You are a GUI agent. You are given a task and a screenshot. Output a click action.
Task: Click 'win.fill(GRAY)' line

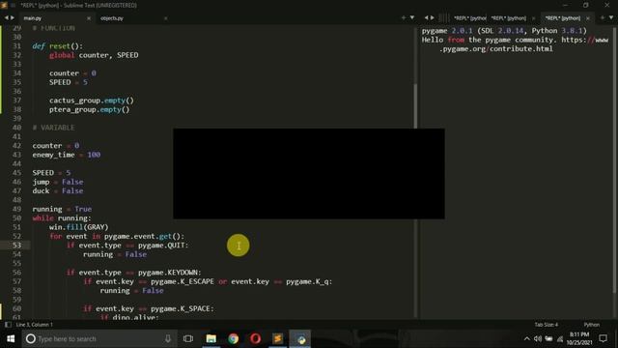79,227
